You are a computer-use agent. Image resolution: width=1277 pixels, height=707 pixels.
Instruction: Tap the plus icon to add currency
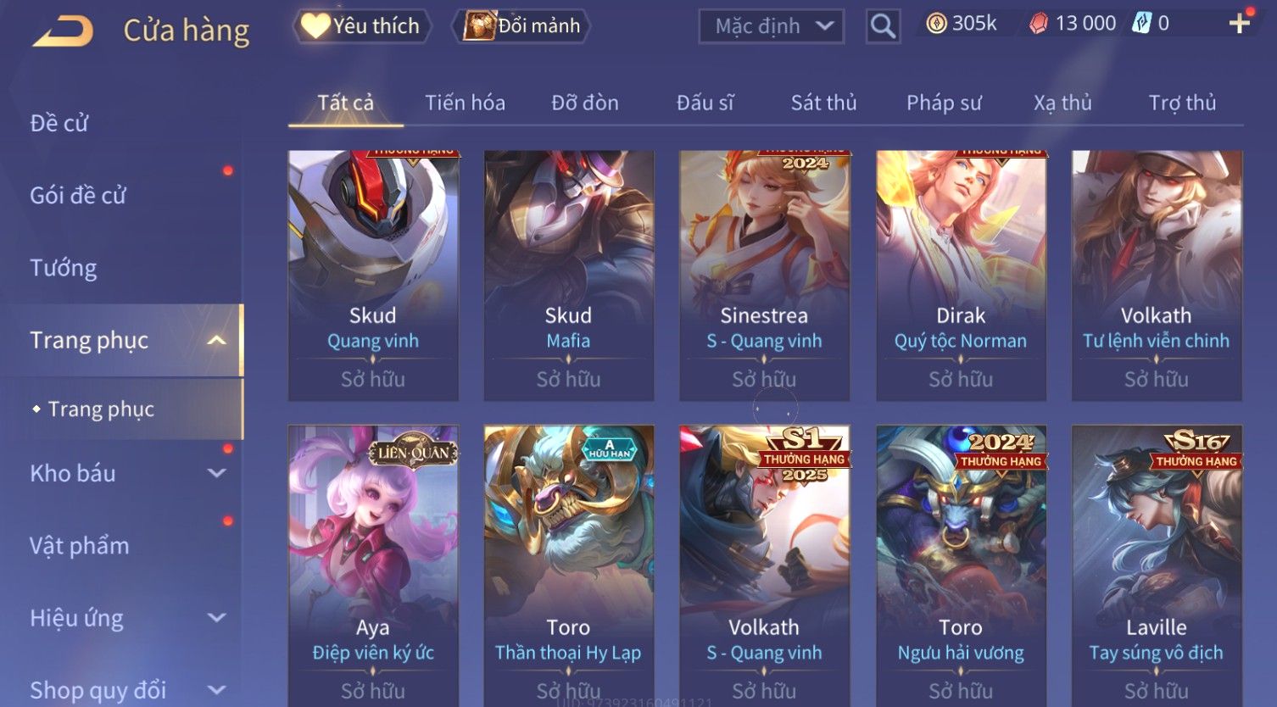tap(1239, 24)
